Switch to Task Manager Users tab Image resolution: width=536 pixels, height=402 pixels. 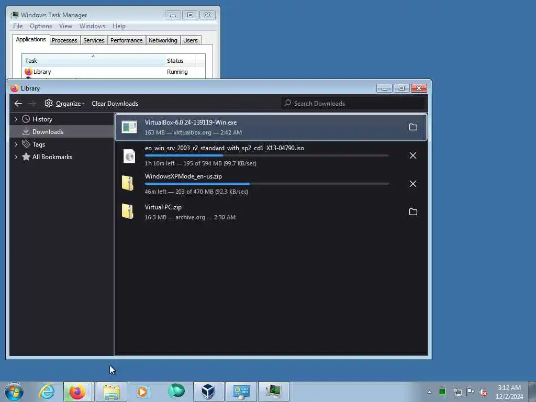[191, 40]
